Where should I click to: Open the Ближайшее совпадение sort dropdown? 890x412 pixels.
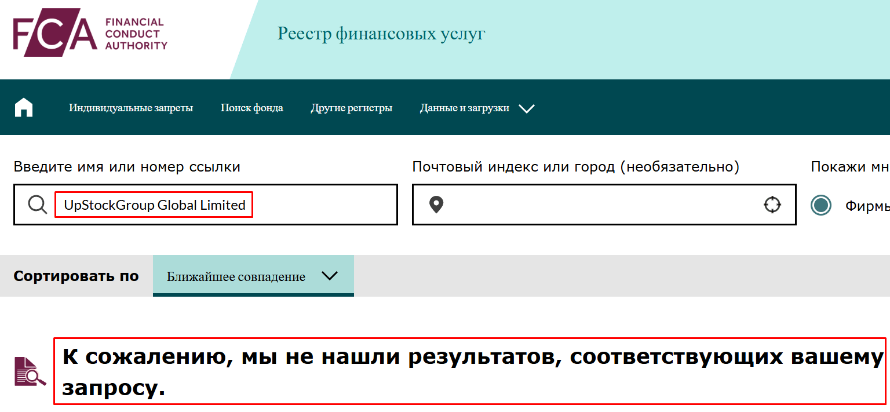click(x=253, y=276)
